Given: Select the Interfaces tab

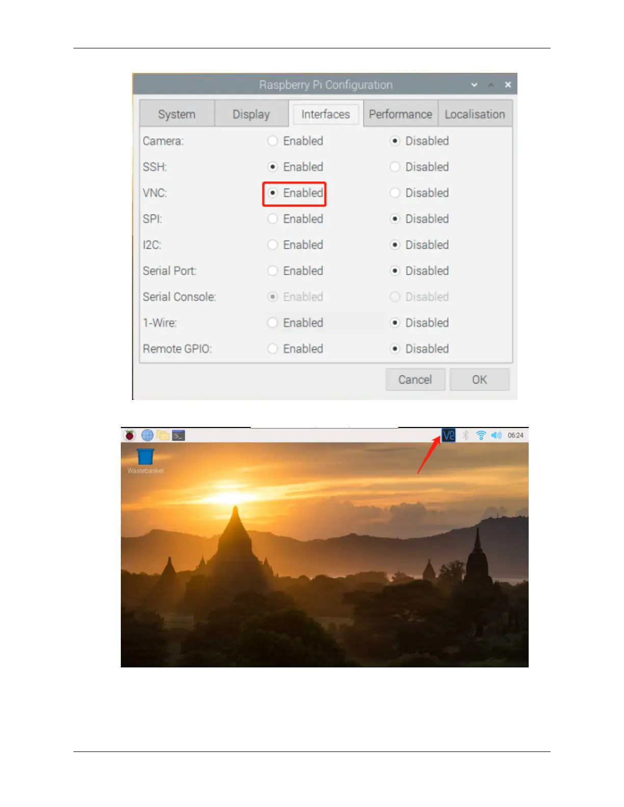Looking at the screenshot, I should coord(325,114).
